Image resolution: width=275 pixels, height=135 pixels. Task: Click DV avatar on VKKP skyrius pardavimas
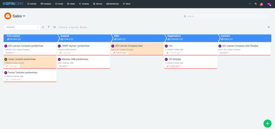click(59, 46)
